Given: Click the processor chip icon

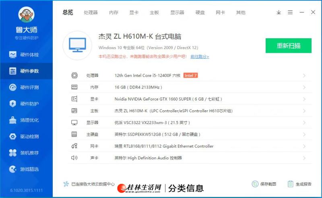Looking at the screenshot, I should (x=74, y=75).
